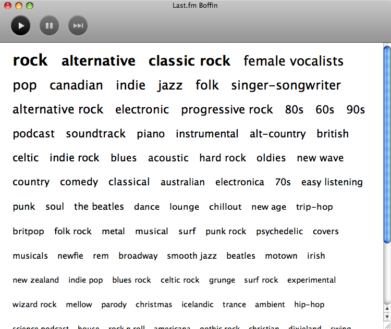Select the 'rock' tag
The width and height of the screenshot is (391, 329).
click(30, 60)
